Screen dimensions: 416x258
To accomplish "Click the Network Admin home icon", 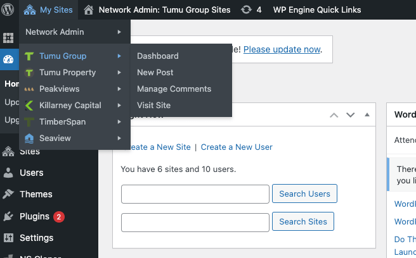I will [89, 9].
